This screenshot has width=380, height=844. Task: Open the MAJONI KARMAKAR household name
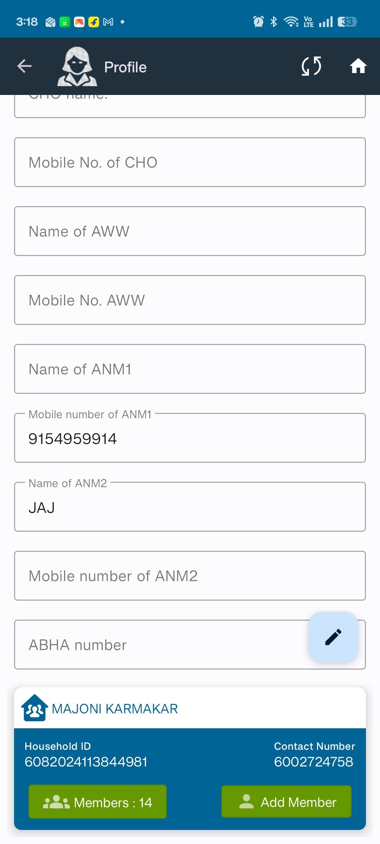[x=115, y=709]
